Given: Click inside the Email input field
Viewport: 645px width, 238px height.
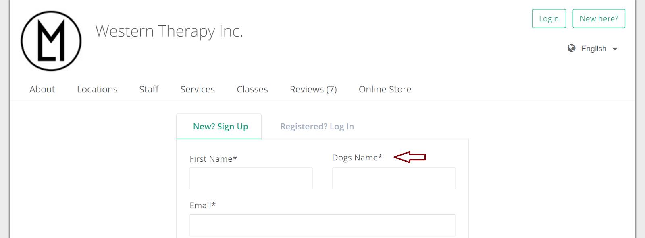Looking at the screenshot, I should pos(322,225).
